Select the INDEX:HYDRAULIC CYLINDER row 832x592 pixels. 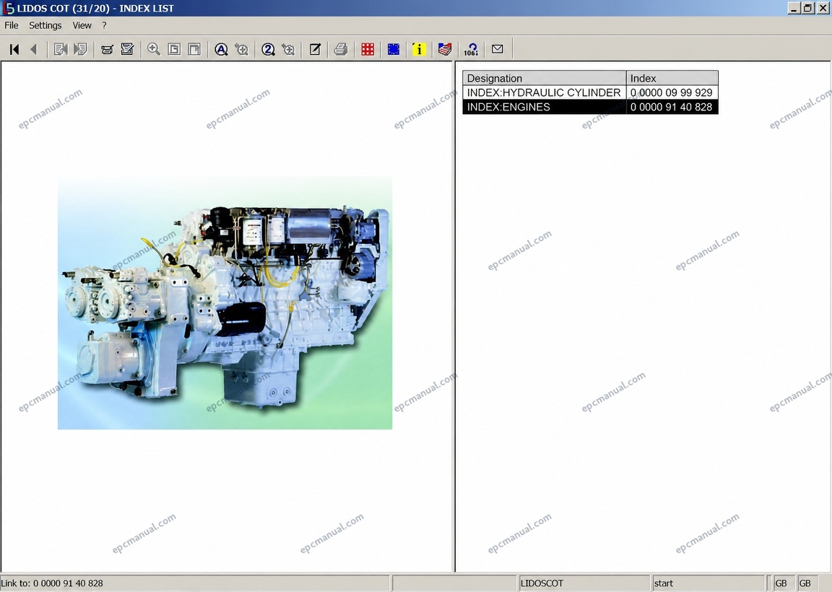tap(590, 92)
